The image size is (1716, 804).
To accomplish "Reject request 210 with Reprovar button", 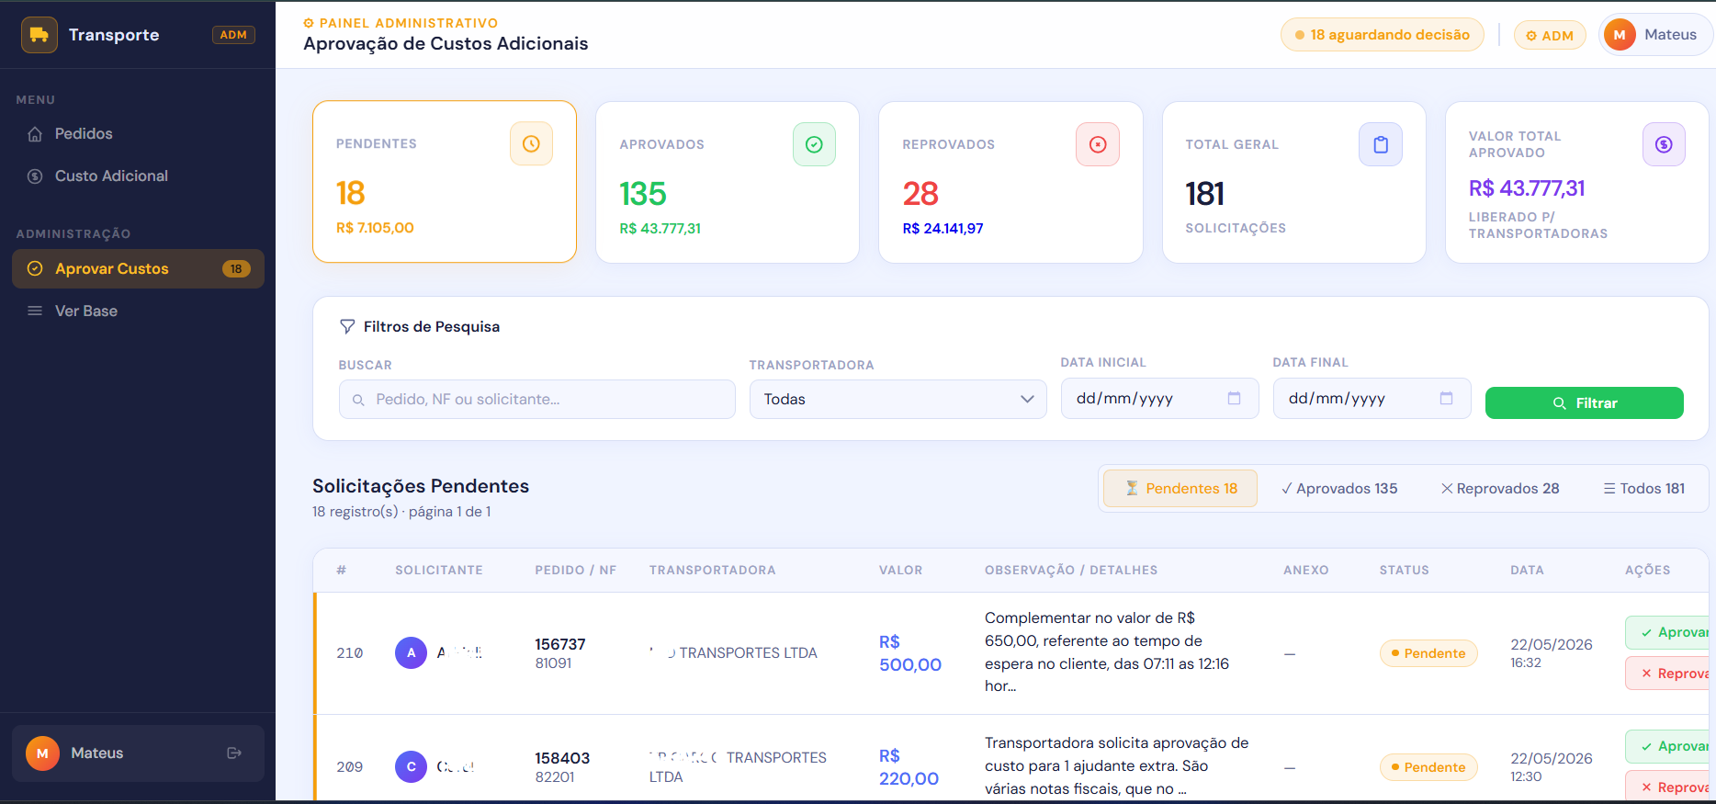I will click(1669, 674).
